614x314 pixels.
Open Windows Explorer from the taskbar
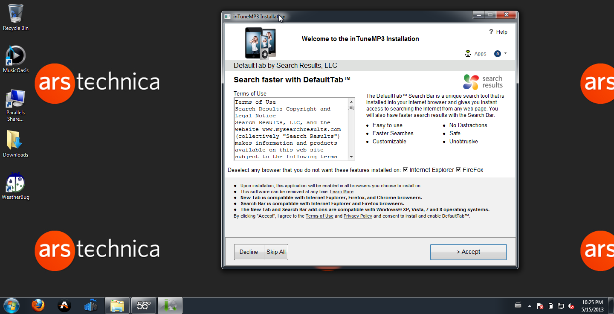click(x=117, y=305)
